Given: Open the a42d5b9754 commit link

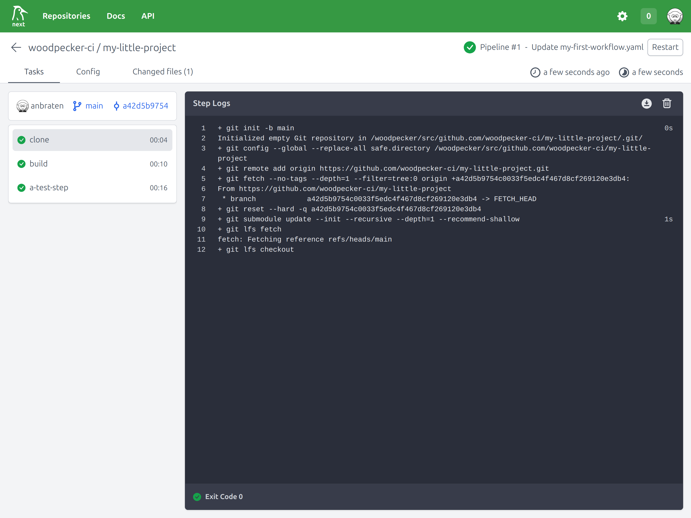Looking at the screenshot, I should [x=145, y=106].
